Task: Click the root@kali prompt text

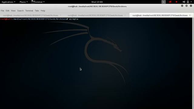Action: [6, 19]
